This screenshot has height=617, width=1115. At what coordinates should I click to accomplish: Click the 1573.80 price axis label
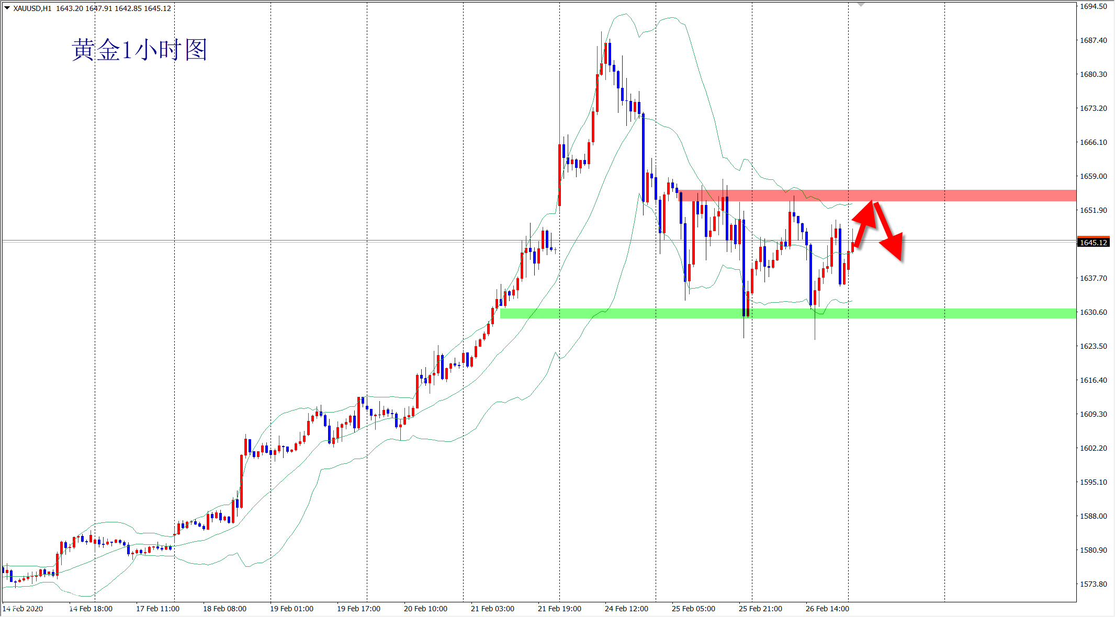[1094, 584]
